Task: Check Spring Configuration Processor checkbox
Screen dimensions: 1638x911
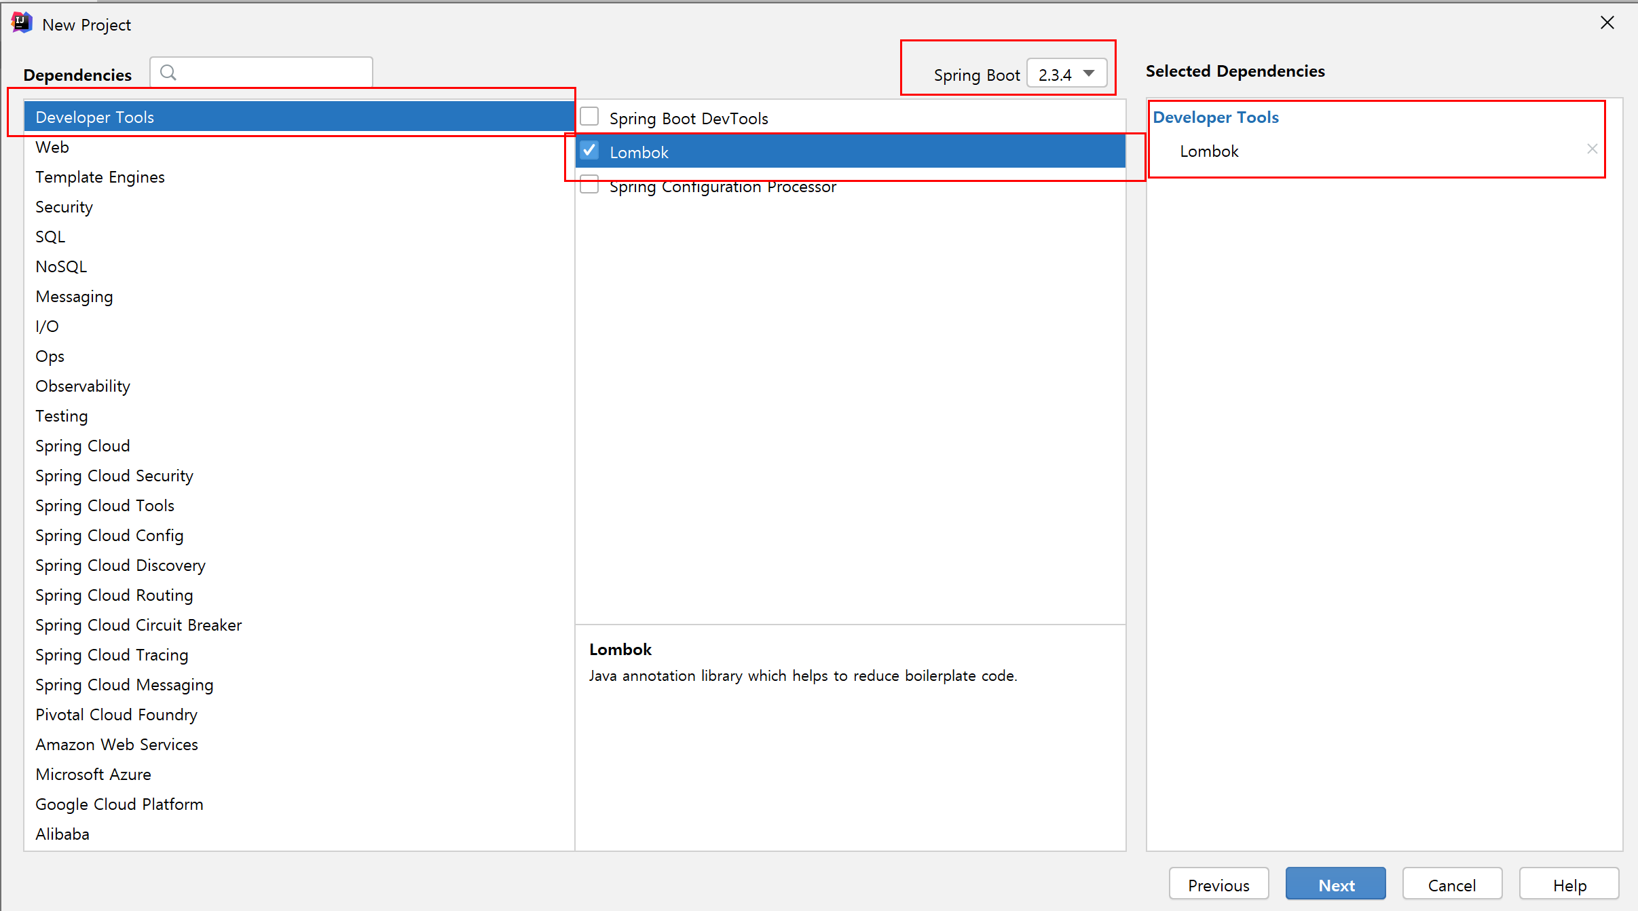Action: coord(589,185)
